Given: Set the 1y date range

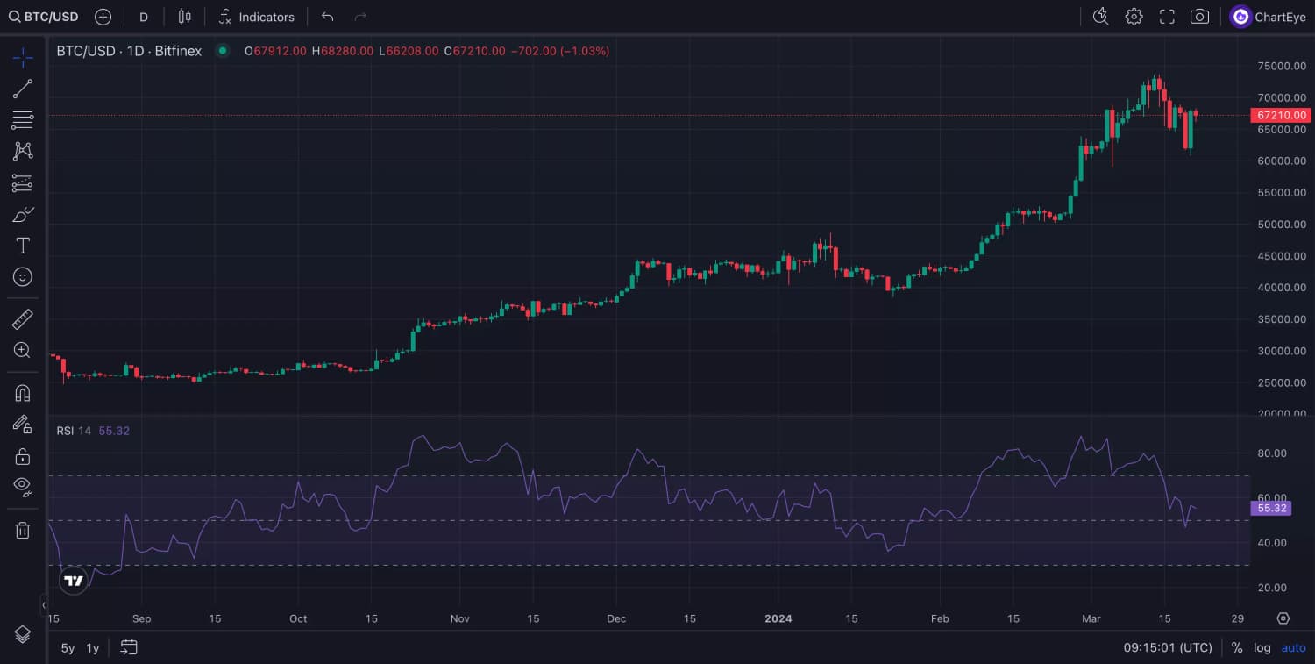Looking at the screenshot, I should [x=92, y=648].
